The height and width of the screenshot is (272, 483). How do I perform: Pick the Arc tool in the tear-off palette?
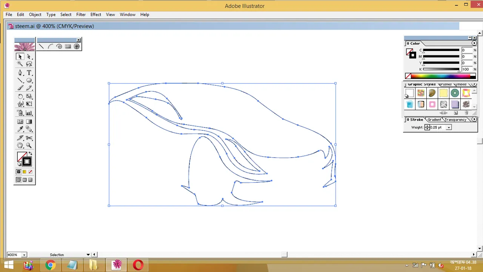(x=50, y=46)
